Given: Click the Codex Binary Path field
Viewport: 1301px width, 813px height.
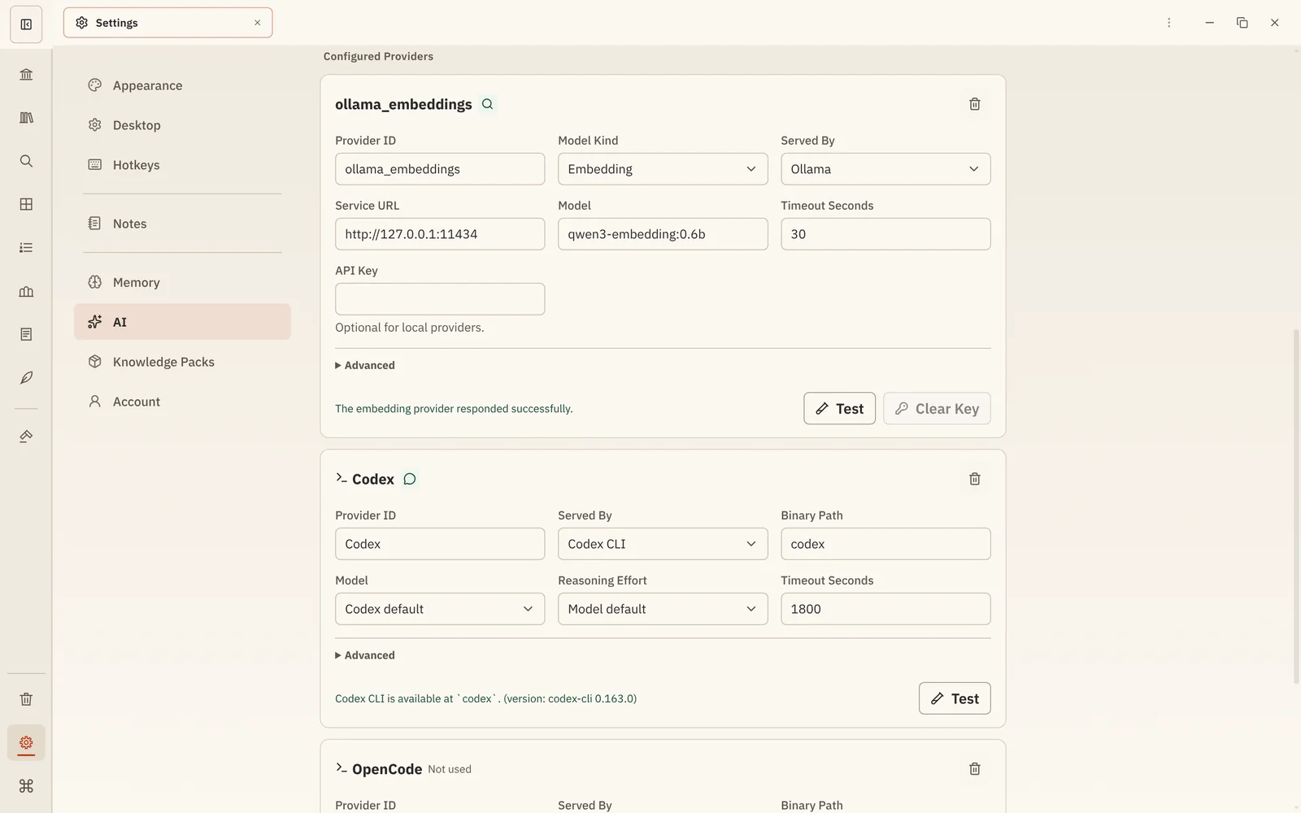Looking at the screenshot, I should pos(885,544).
